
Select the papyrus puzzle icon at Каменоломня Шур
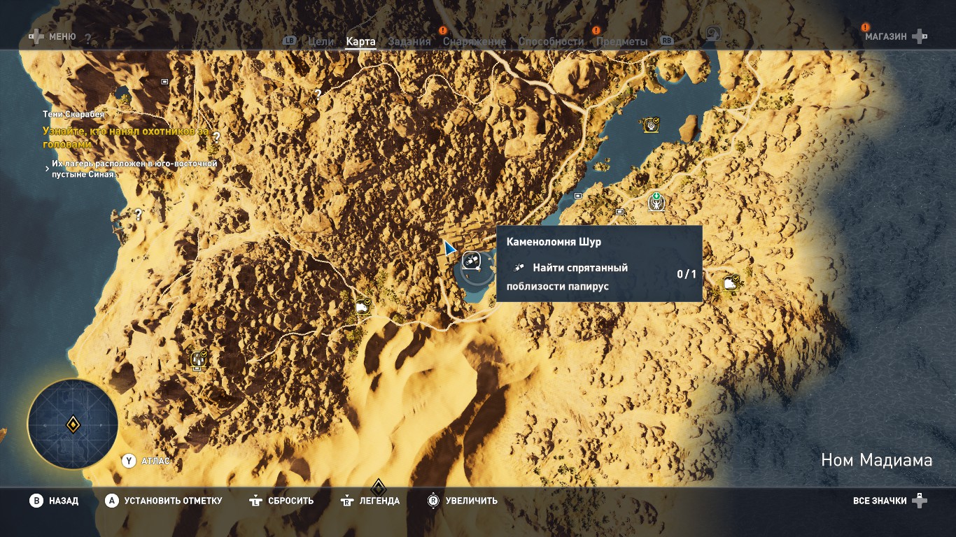[472, 261]
